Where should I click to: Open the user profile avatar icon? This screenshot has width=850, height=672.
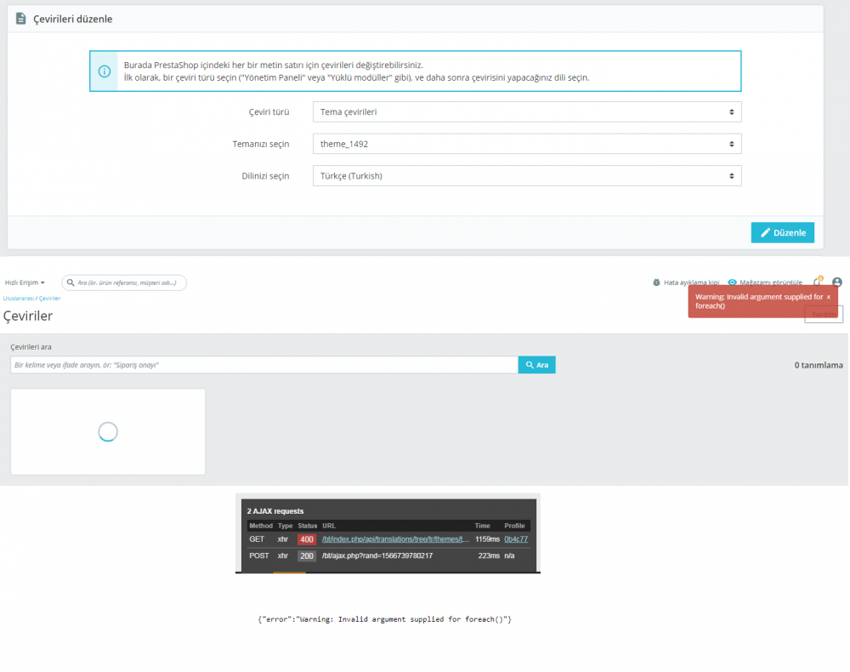point(837,282)
